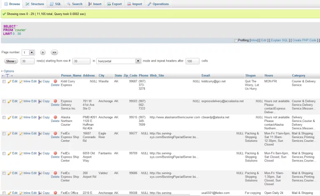Open the Export tab
Screen dimensions: 320x196
click(114, 4)
